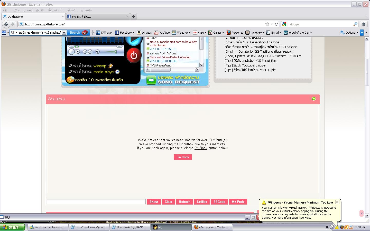Show more toolbar items chevron
The width and height of the screenshot is (370, 231).
coord(362,33)
